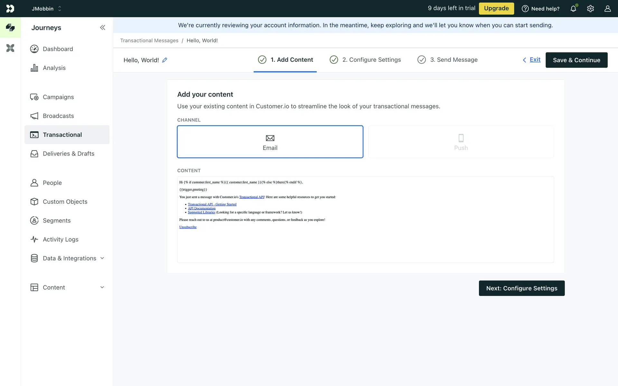Viewport: 618px width, 386px height.
Task: Collapse the Journeys sidebar
Action: point(102,28)
